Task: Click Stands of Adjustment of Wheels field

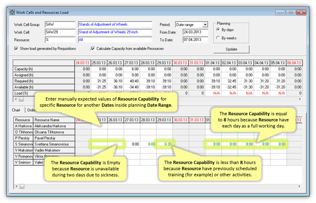Action: click(x=115, y=24)
